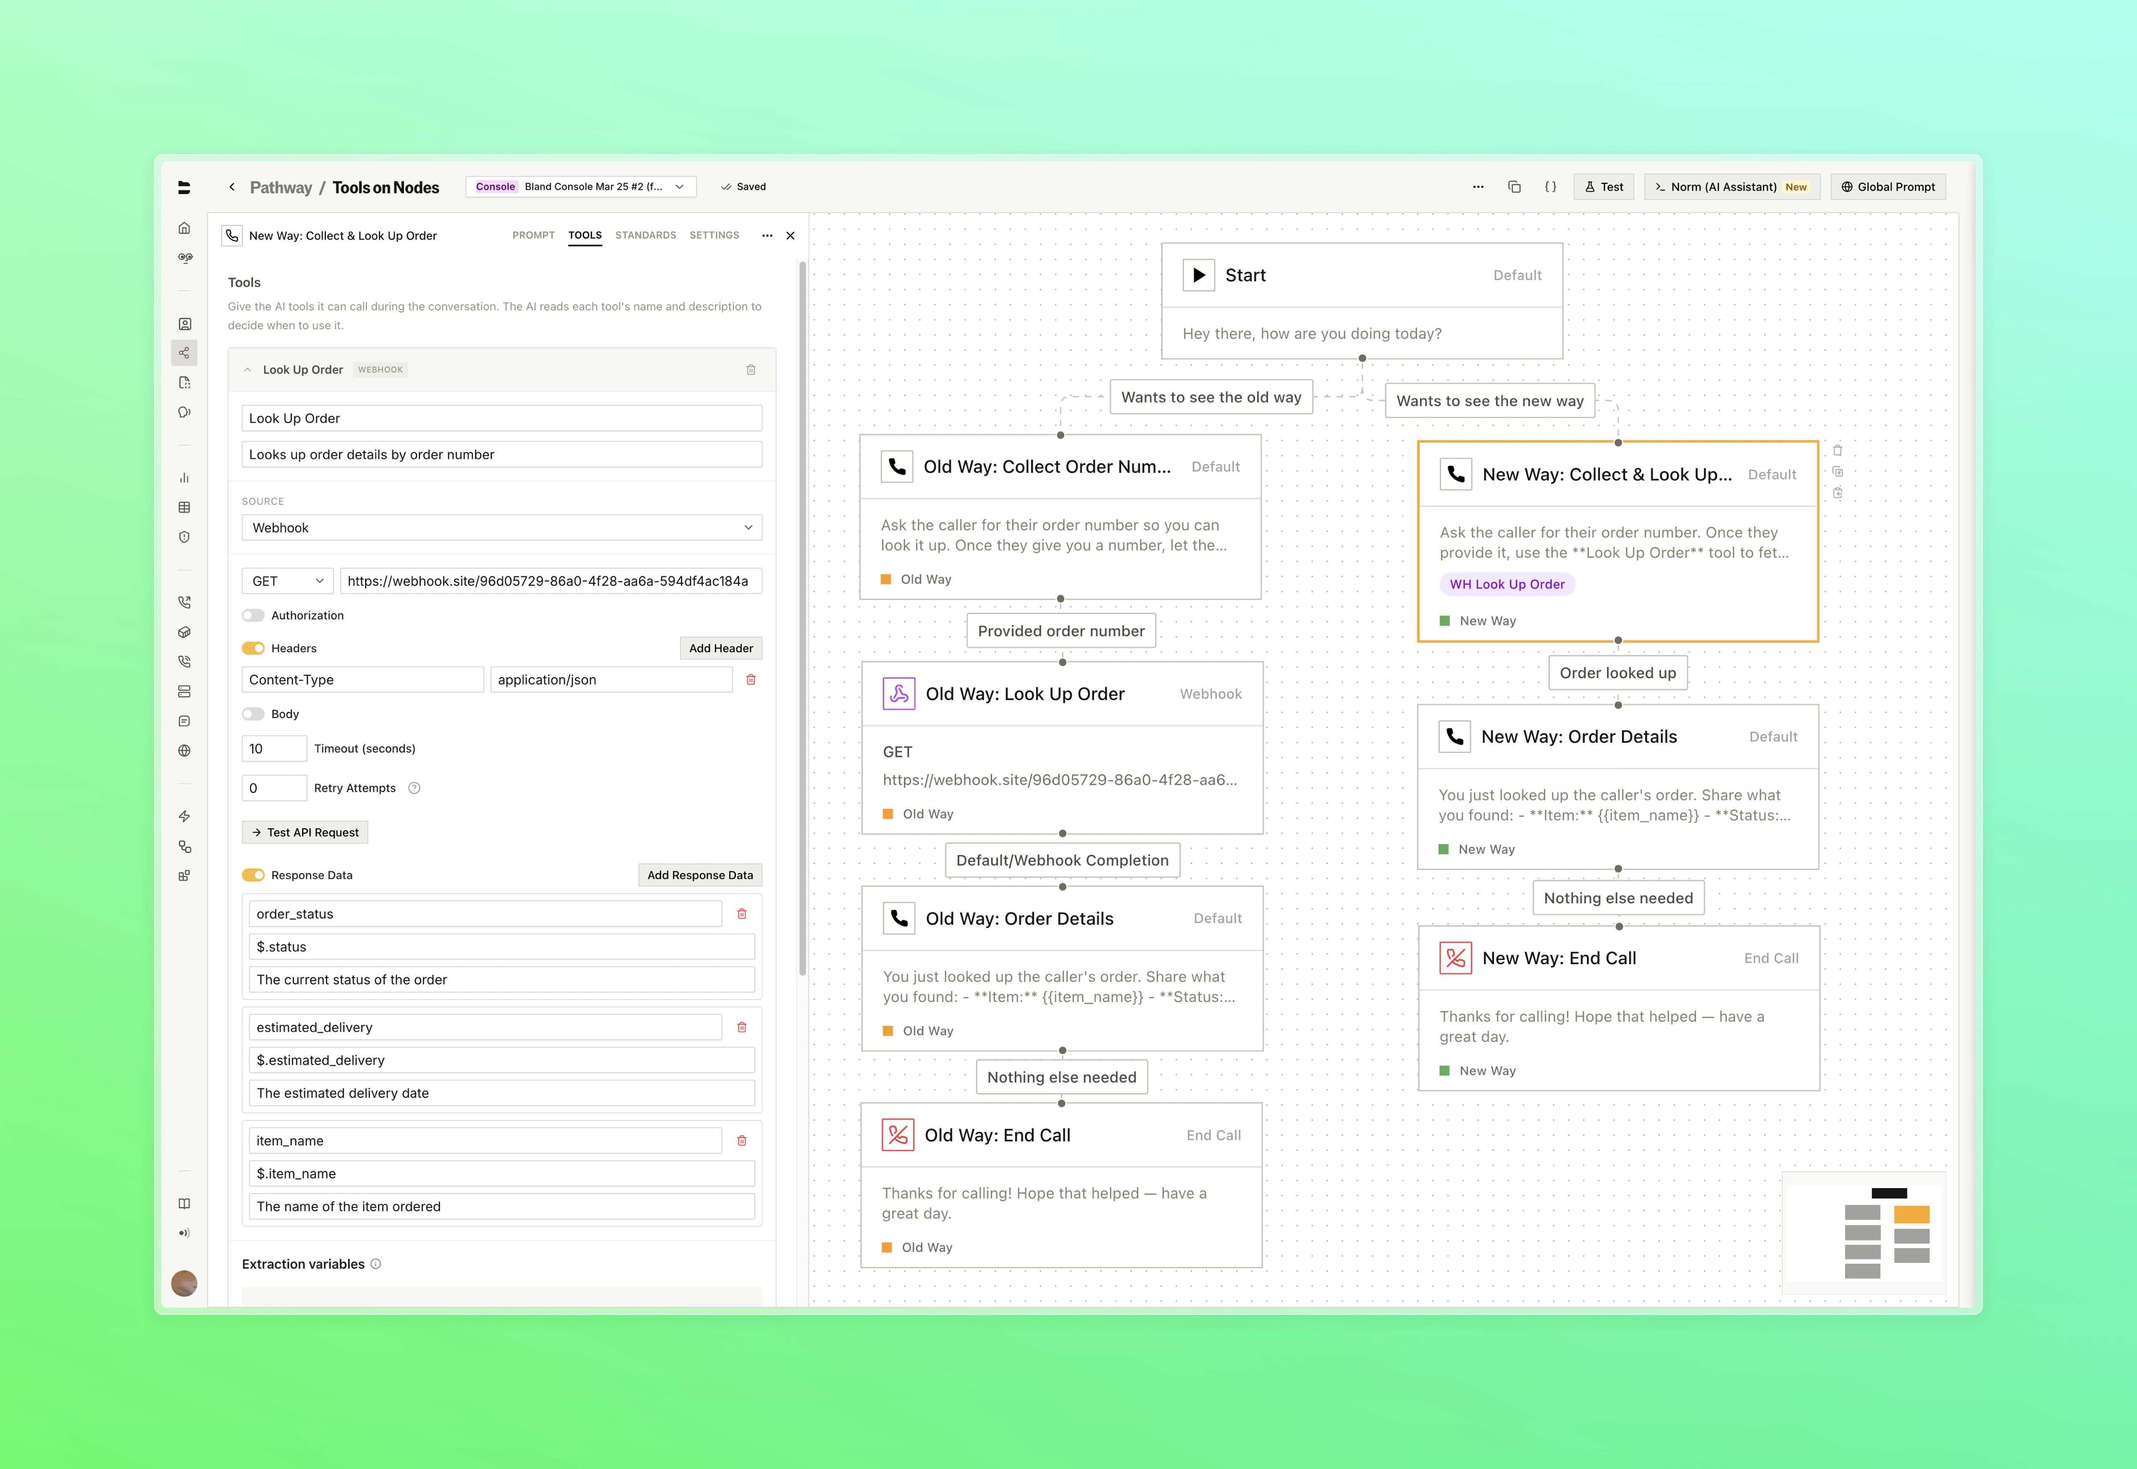Open the book documentation icon in sidebar
This screenshot has height=1469, width=2137.
tap(184, 1203)
